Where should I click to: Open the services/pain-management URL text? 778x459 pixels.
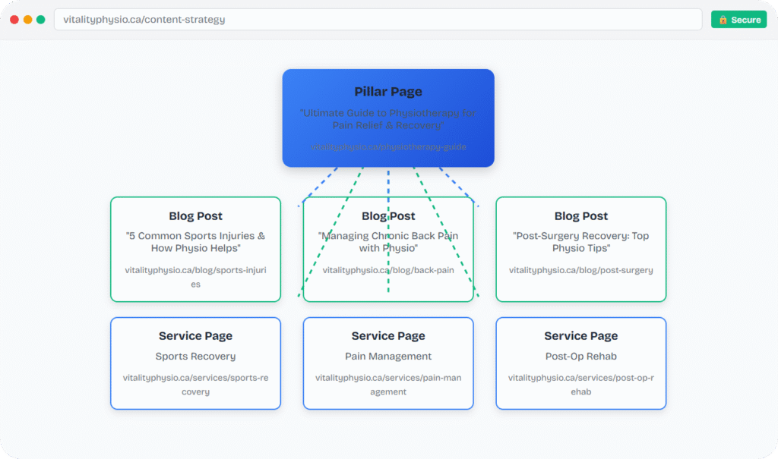388,385
